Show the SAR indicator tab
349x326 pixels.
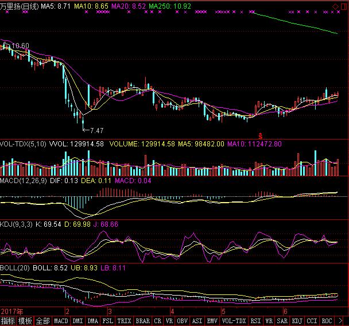(282, 321)
